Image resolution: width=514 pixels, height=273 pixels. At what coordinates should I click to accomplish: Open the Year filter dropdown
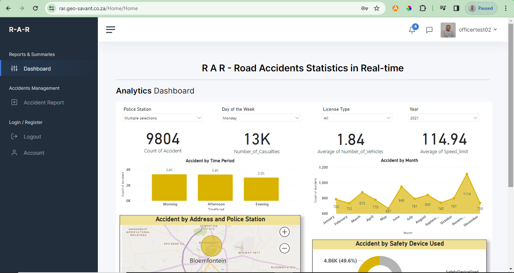pos(444,118)
